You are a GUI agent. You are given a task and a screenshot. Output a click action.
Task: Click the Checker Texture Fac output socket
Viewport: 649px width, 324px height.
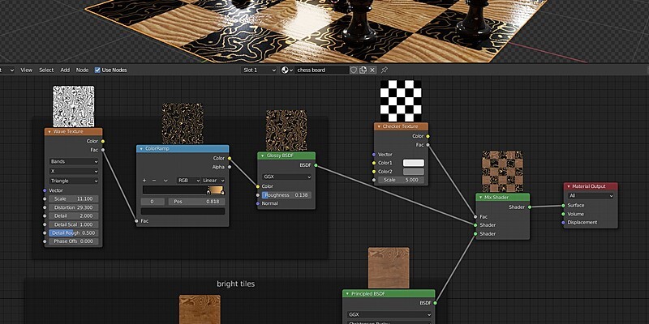(428, 145)
